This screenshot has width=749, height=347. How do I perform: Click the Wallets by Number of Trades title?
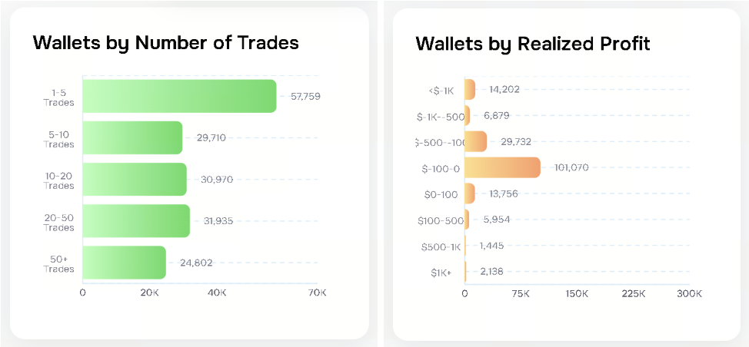point(165,42)
